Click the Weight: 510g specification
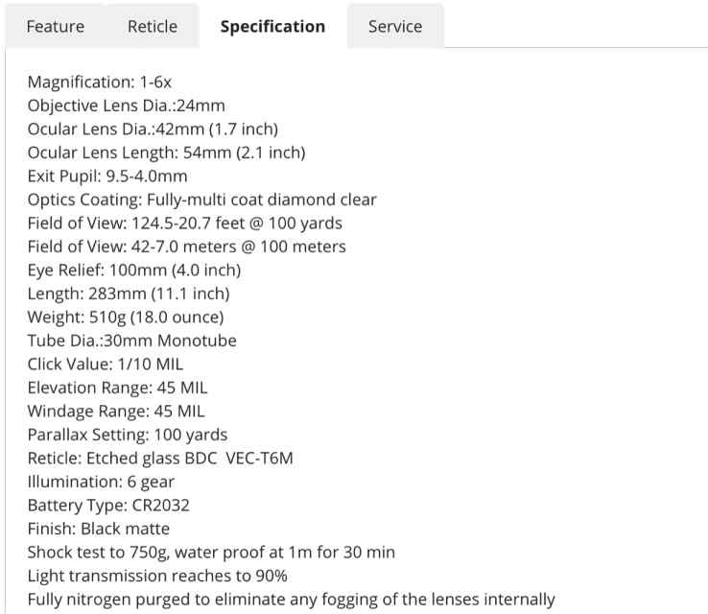The image size is (708, 614). point(126,317)
